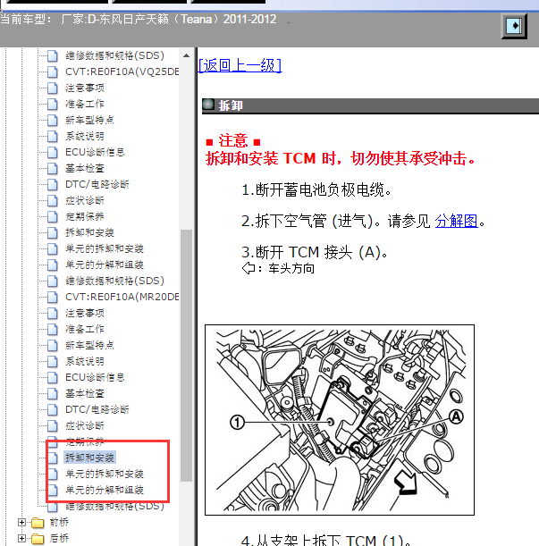Click the page icon beside CVT:RE0F10A(VQ25DE
The image size is (539, 546).
[52, 71]
